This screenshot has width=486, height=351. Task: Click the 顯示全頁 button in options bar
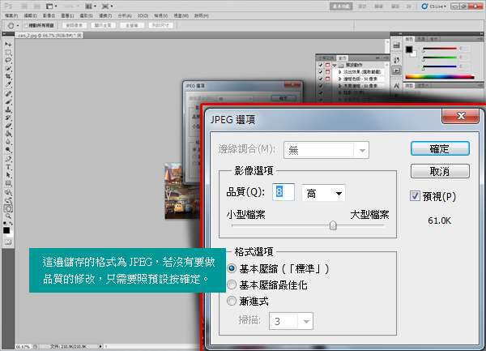point(103,25)
